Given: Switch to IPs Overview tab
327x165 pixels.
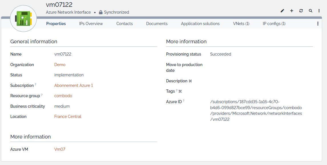Looking at the screenshot, I should click(x=91, y=24).
